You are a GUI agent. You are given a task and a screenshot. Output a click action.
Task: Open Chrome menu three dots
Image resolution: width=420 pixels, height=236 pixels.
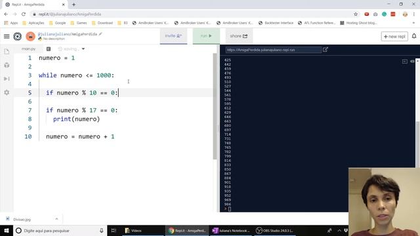click(x=414, y=14)
